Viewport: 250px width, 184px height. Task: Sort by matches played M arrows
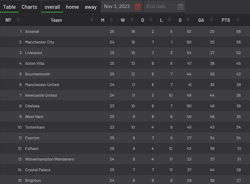[111, 20]
